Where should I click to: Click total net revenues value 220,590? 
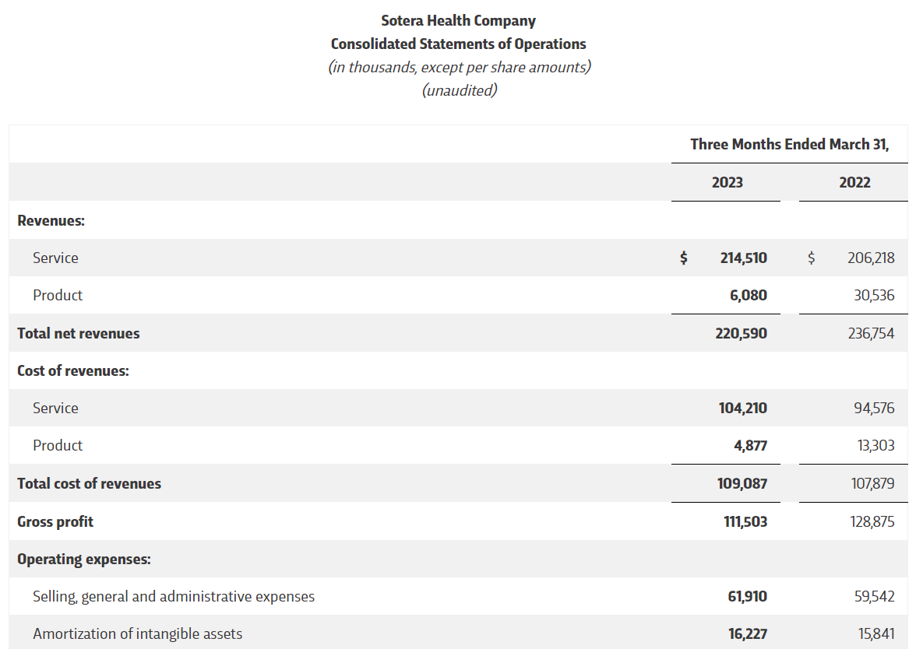click(x=741, y=334)
